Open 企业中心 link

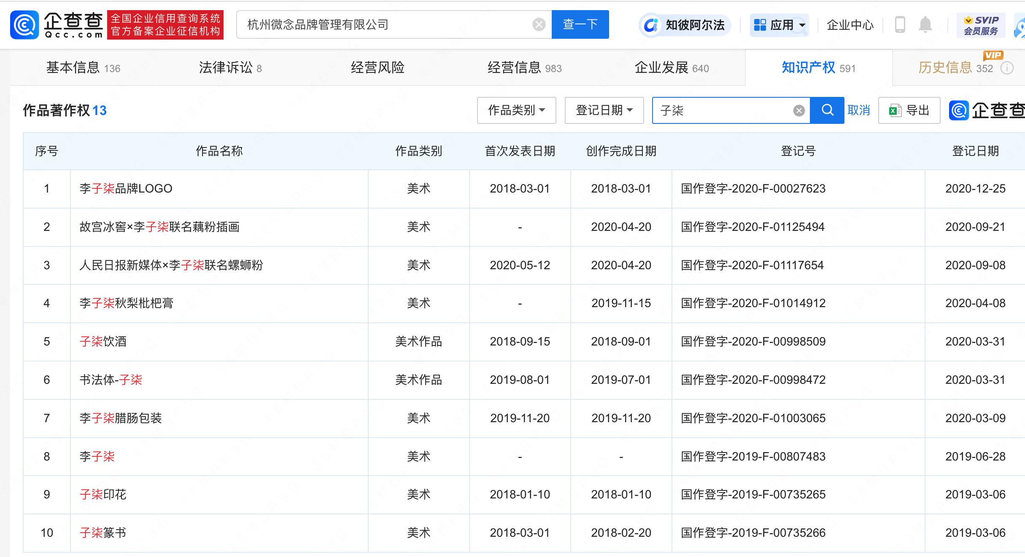[x=850, y=25]
